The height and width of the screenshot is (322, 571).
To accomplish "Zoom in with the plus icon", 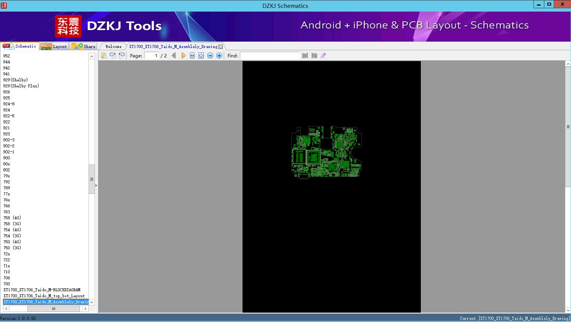I will tap(219, 55).
